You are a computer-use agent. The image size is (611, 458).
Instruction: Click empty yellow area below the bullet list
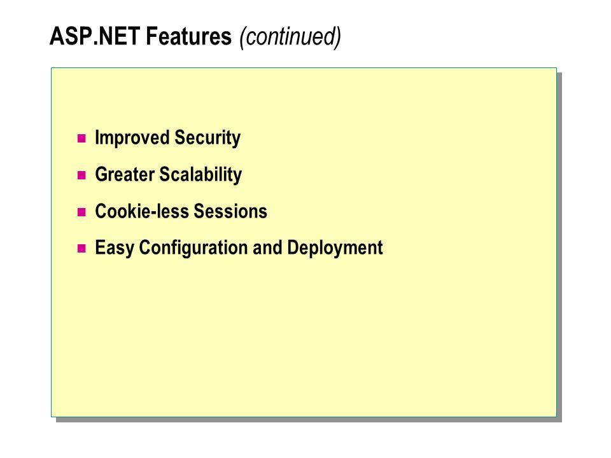(x=304, y=339)
